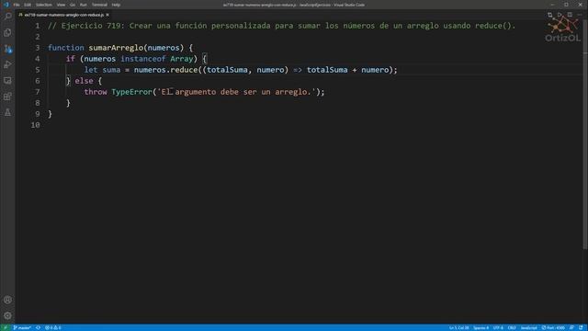The height and width of the screenshot is (331, 588).
Task: Click the Run Code play icon
Action: pos(560,15)
